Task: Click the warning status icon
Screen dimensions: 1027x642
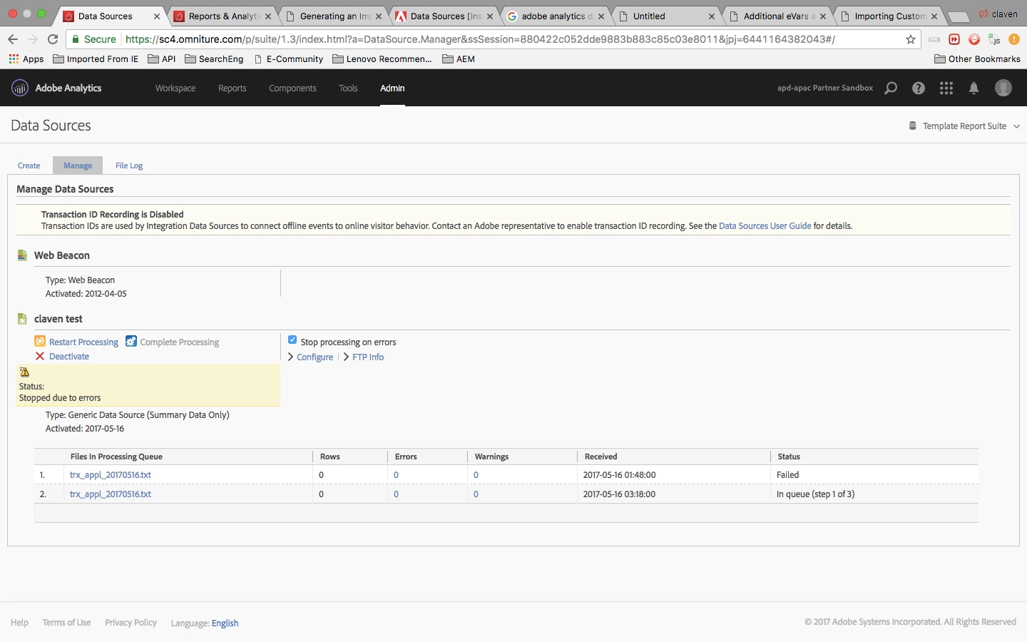Action: click(x=24, y=372)
